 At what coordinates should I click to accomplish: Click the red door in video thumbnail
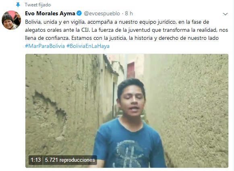click(131, 70)
